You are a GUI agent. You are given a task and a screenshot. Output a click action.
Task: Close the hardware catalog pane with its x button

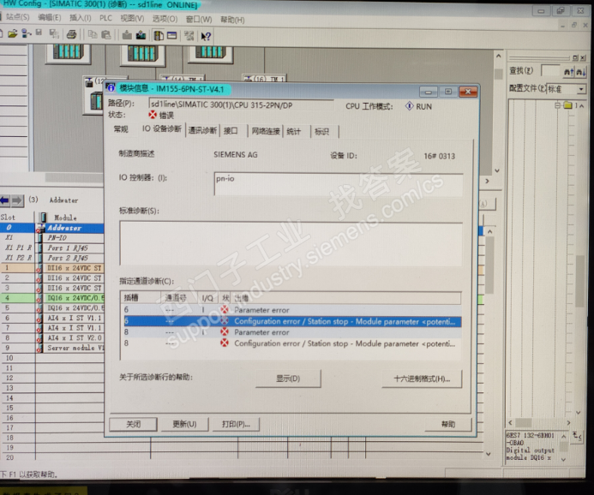tap(583, 58)
